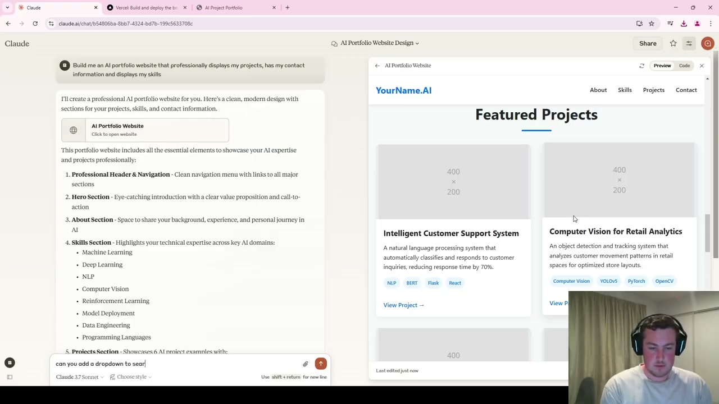This screenshot has width=719, height=404.
Task: Go to the Projects nav item in preview
Action: pos(653,90)
